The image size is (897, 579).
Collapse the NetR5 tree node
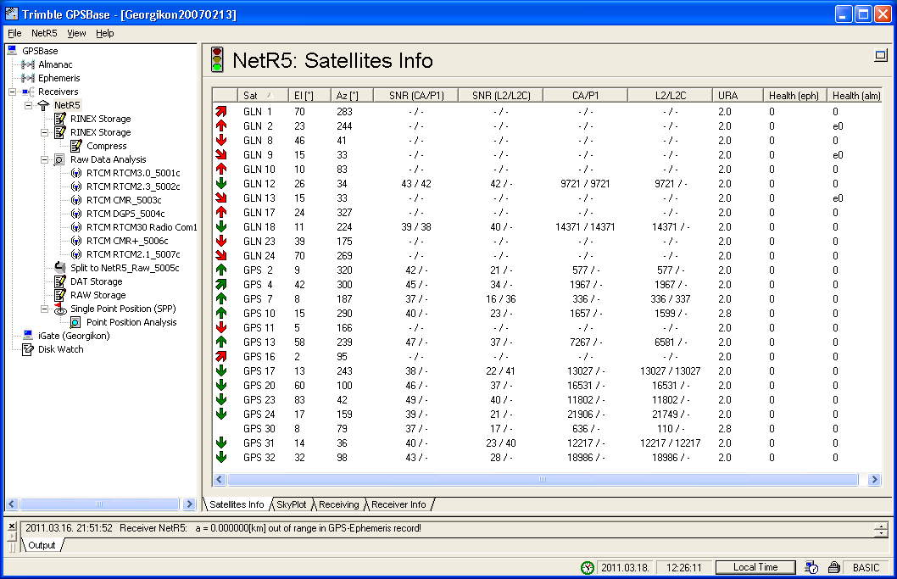point(28,105)
